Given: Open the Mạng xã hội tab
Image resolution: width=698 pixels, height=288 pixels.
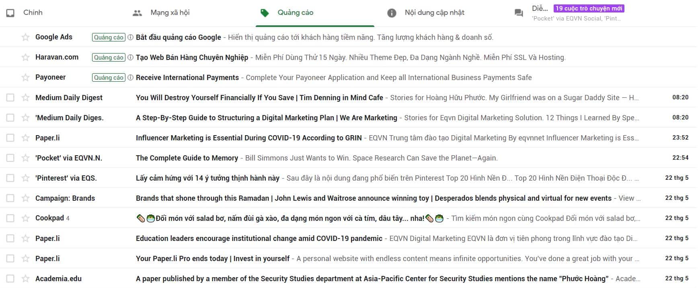Looking at the screenshot, I should point(169,13).
